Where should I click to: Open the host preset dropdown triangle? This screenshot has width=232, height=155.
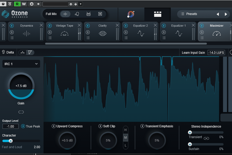pos(81,4)
